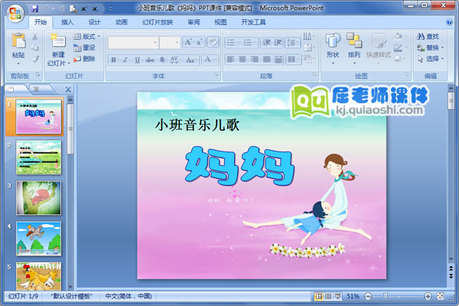Open the 视图 View tab
459x306 pixels.
[x=221, y=22]
